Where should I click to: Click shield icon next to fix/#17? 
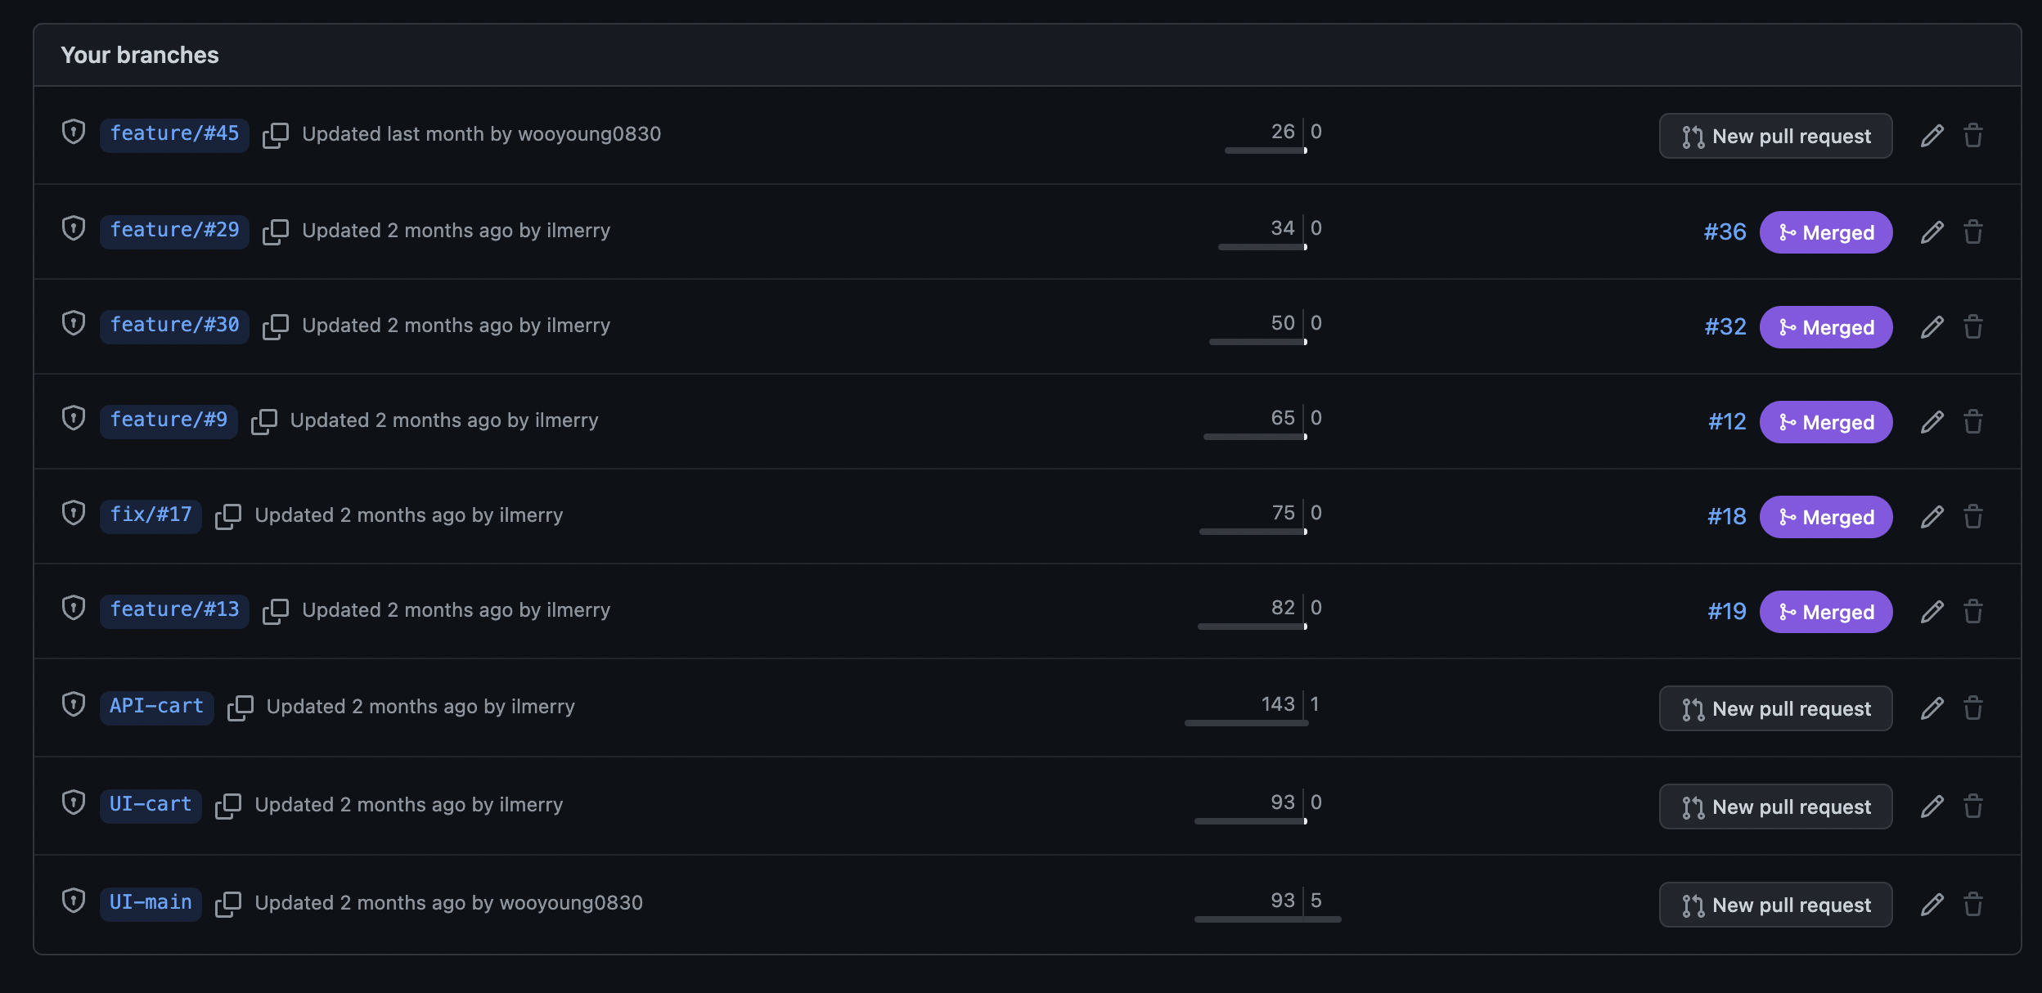pyautogui.click(x=74, y=514)
